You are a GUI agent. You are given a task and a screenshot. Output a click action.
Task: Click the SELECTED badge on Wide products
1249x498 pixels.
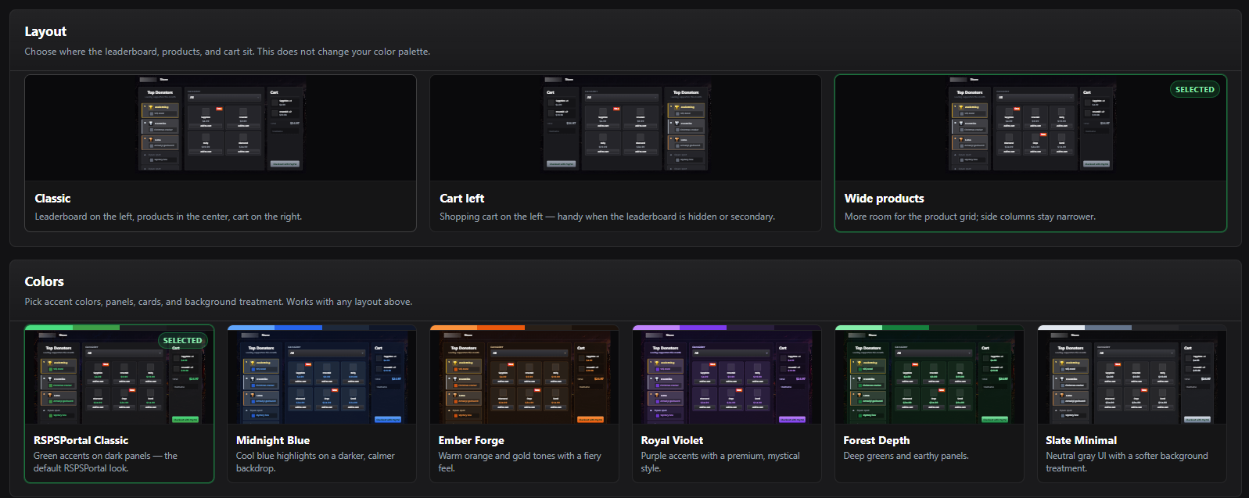click(1195, 89)
